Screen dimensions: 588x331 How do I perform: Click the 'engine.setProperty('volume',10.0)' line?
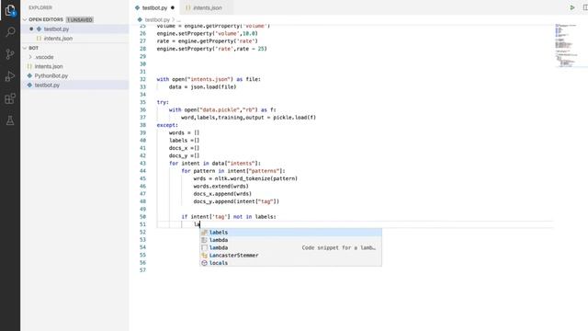[207, 33]
